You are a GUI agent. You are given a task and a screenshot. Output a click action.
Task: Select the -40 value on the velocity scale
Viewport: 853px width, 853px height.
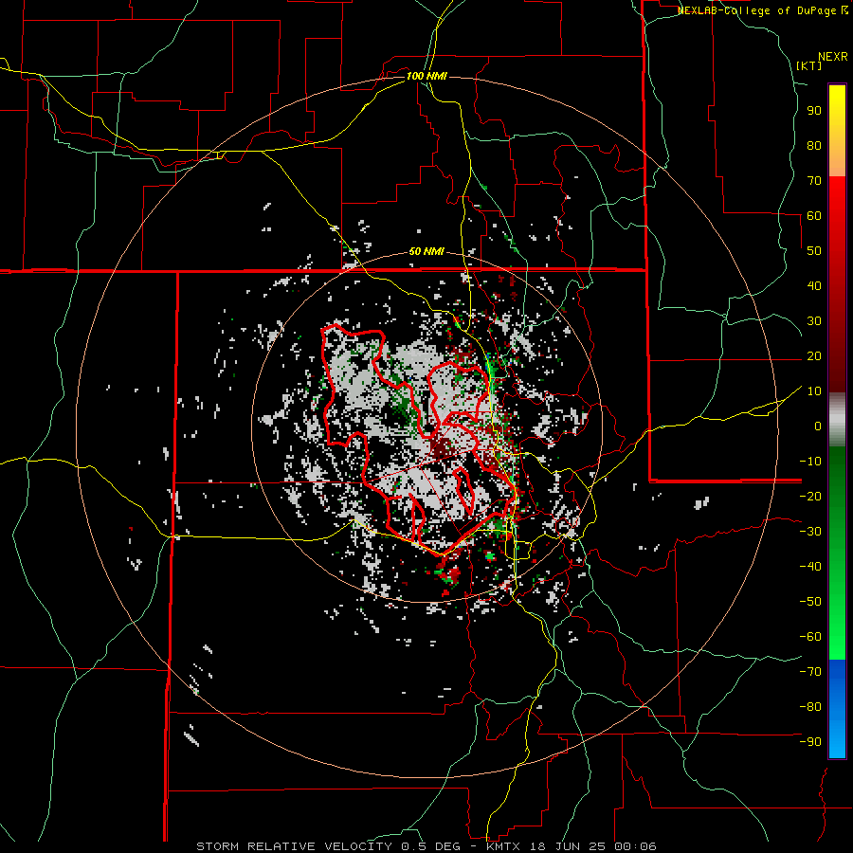[810, 567]
